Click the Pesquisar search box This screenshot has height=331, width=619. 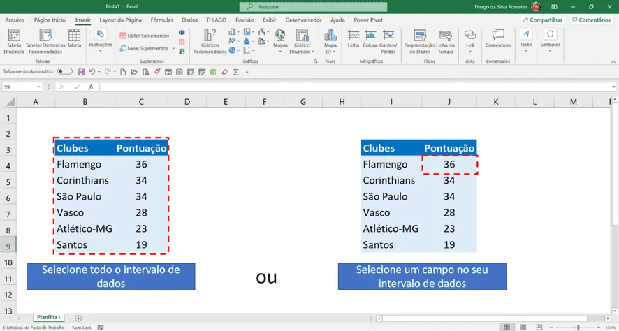point(313,7)
